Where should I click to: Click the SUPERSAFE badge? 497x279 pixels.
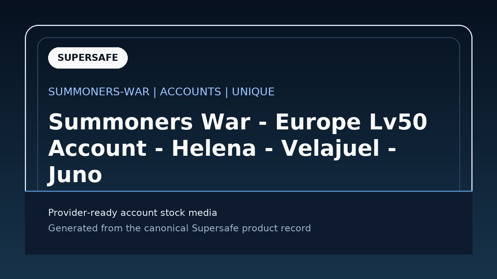[88, 58]
